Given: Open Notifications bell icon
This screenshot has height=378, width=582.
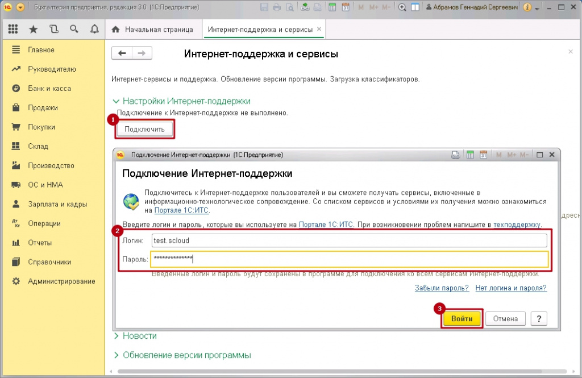Looking at the screenshot, I should [95, 29].
